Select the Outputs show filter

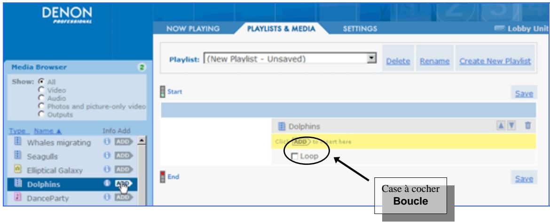click(x=42, y=115)
